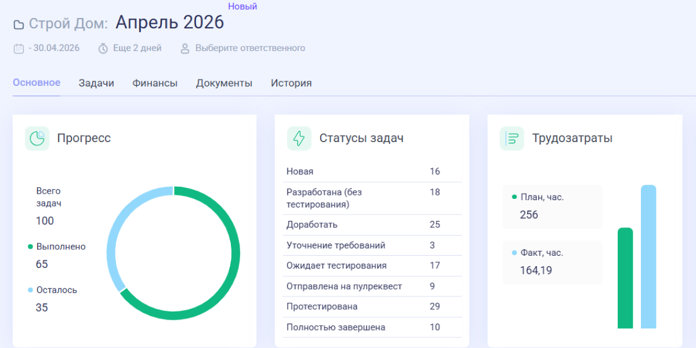
Task: Click the Прогресс card heading
Action: coord(84,138)
